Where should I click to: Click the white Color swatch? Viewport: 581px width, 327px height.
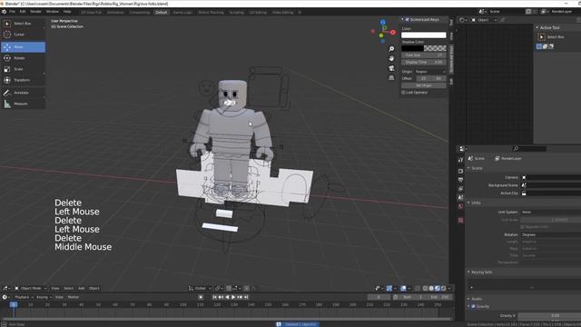pos(424,35)
